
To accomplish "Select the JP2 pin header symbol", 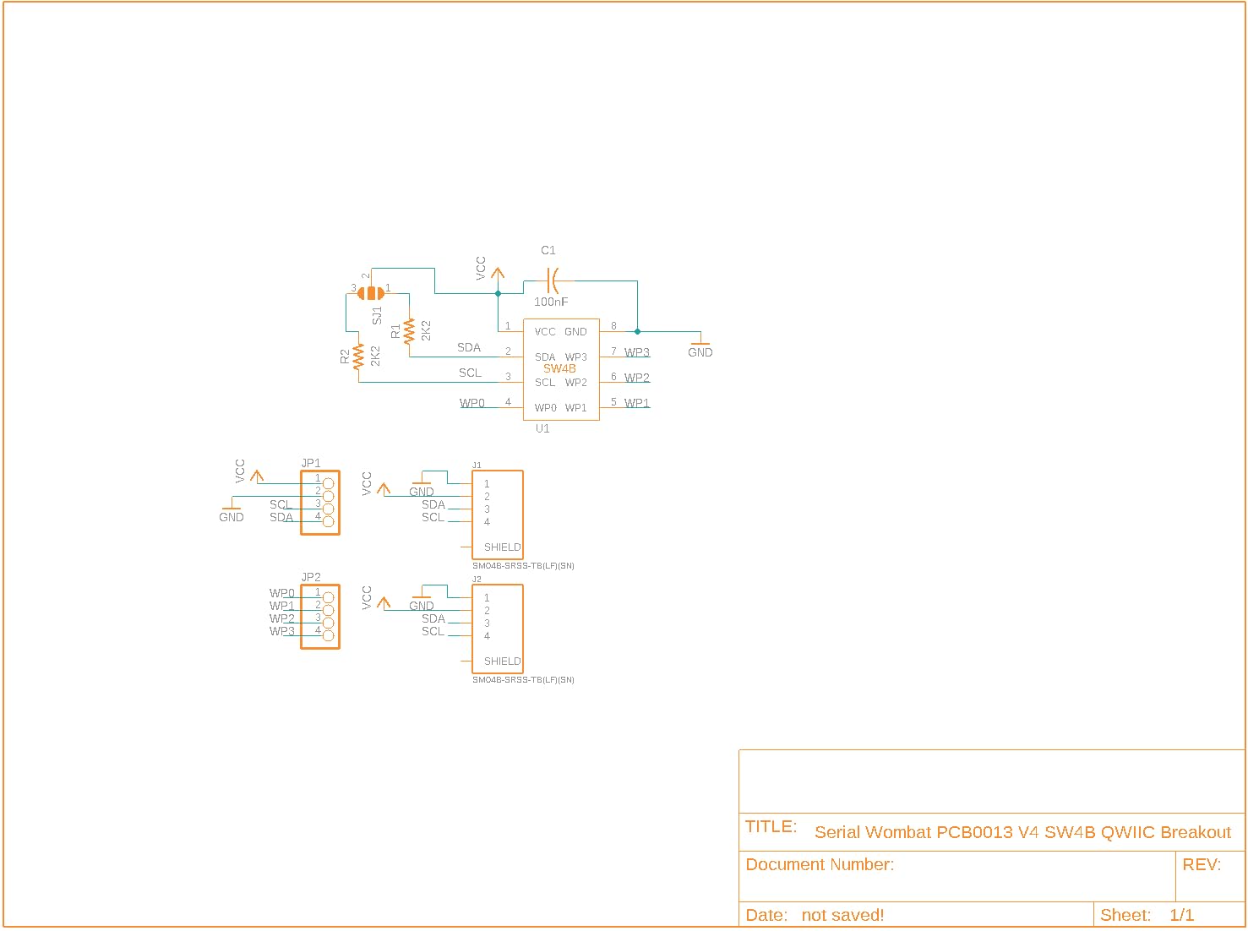I will tap(320, 617).
